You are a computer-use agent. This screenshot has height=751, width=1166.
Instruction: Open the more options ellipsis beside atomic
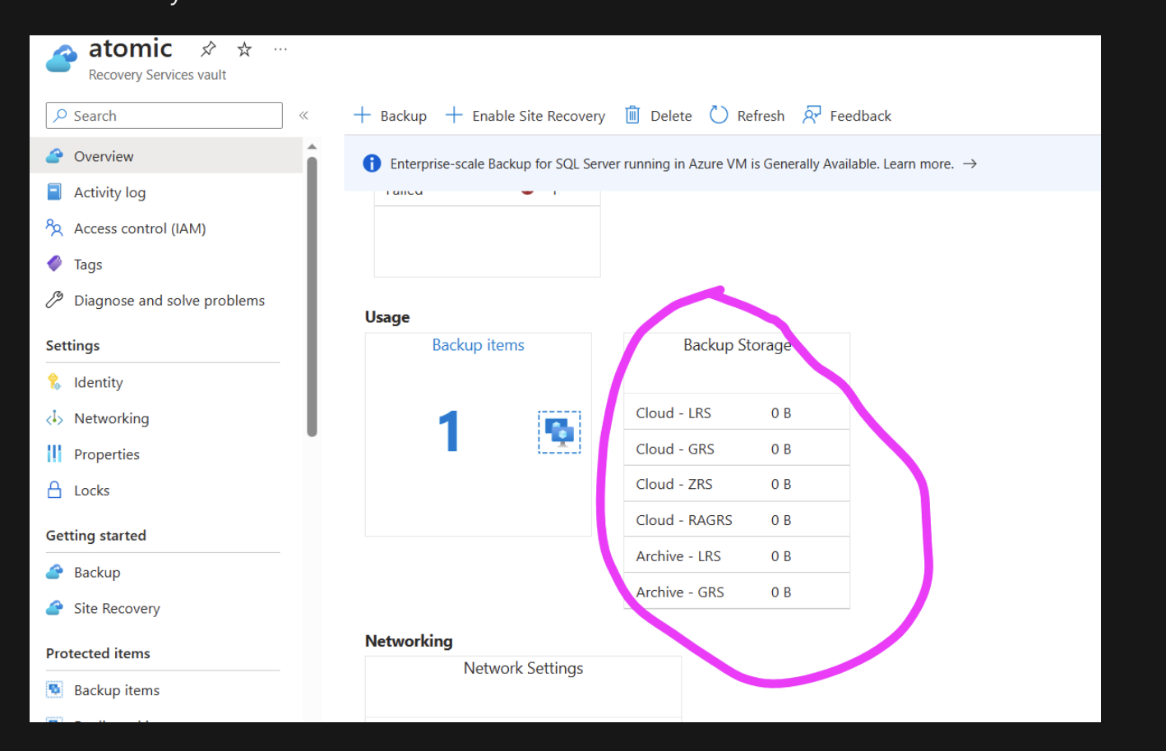(x=280, y=49)
